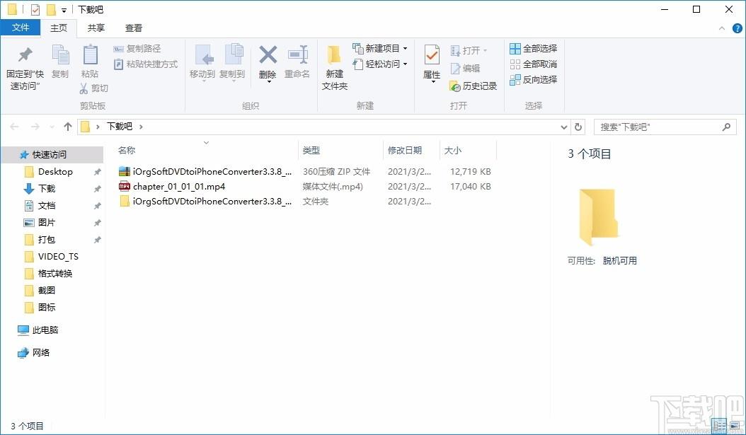746x435 pixels.
Task: Open 文档 in the navigation pane
Action: pos(47,206)
